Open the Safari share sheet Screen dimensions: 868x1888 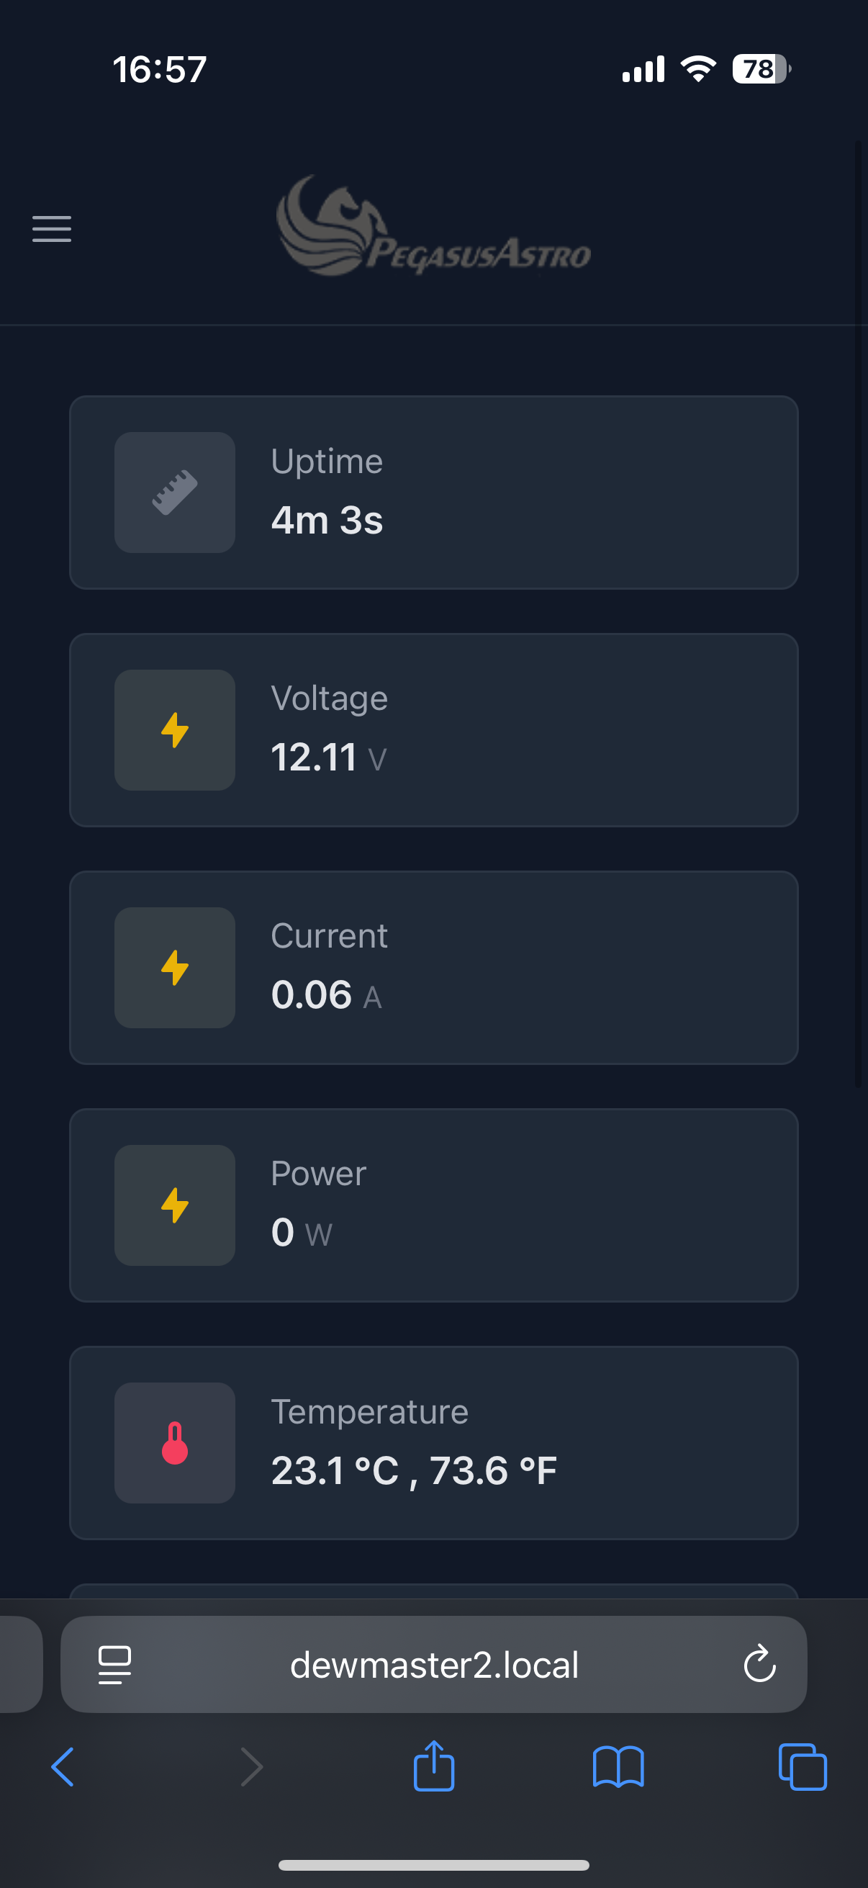point(433,1766)
